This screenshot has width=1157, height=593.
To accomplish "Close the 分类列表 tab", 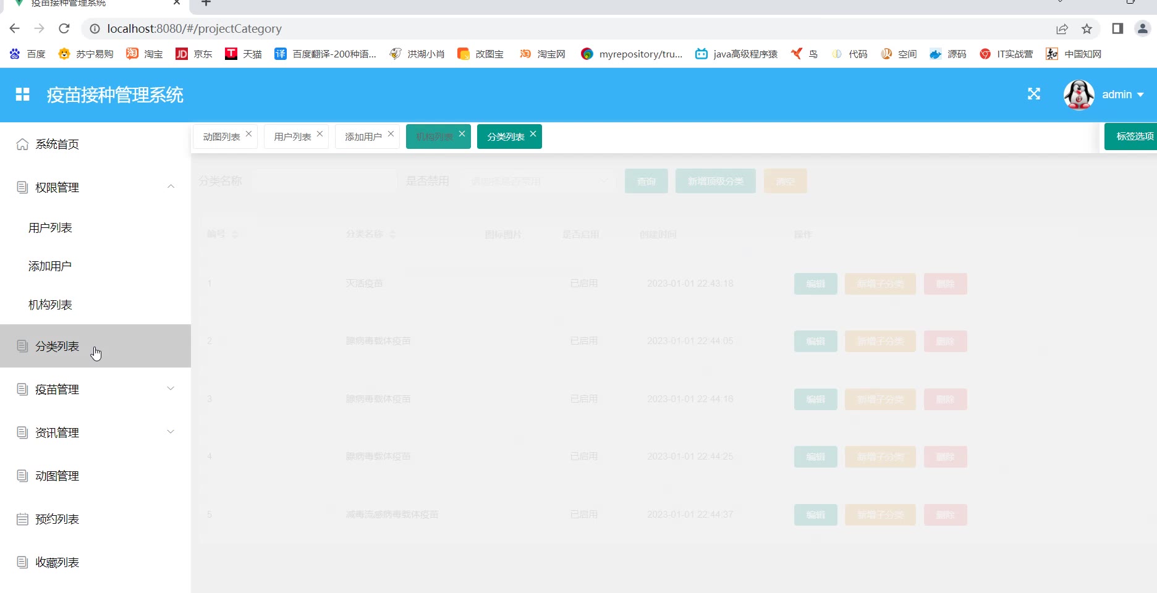I will pos(533,133).
